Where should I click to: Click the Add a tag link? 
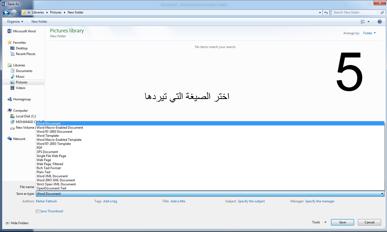(110, 201)
